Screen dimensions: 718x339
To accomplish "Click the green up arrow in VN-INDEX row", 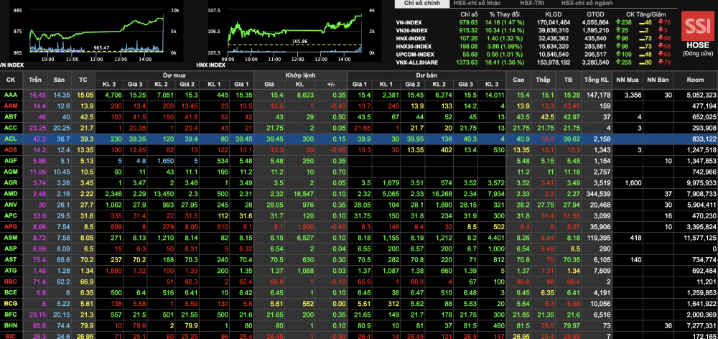I will 620,22.
